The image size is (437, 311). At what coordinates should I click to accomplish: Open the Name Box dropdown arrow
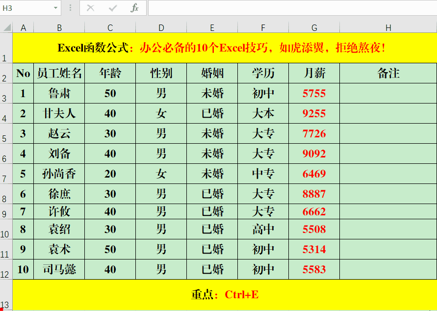[55, 8]
